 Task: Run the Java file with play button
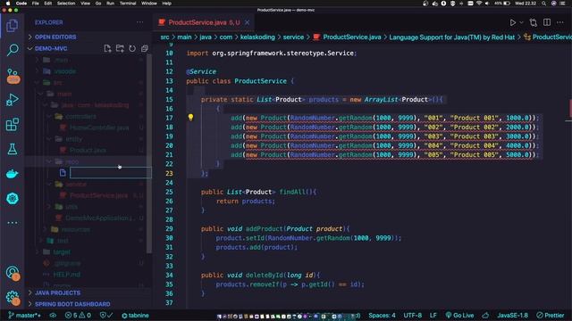coord(512,22)
